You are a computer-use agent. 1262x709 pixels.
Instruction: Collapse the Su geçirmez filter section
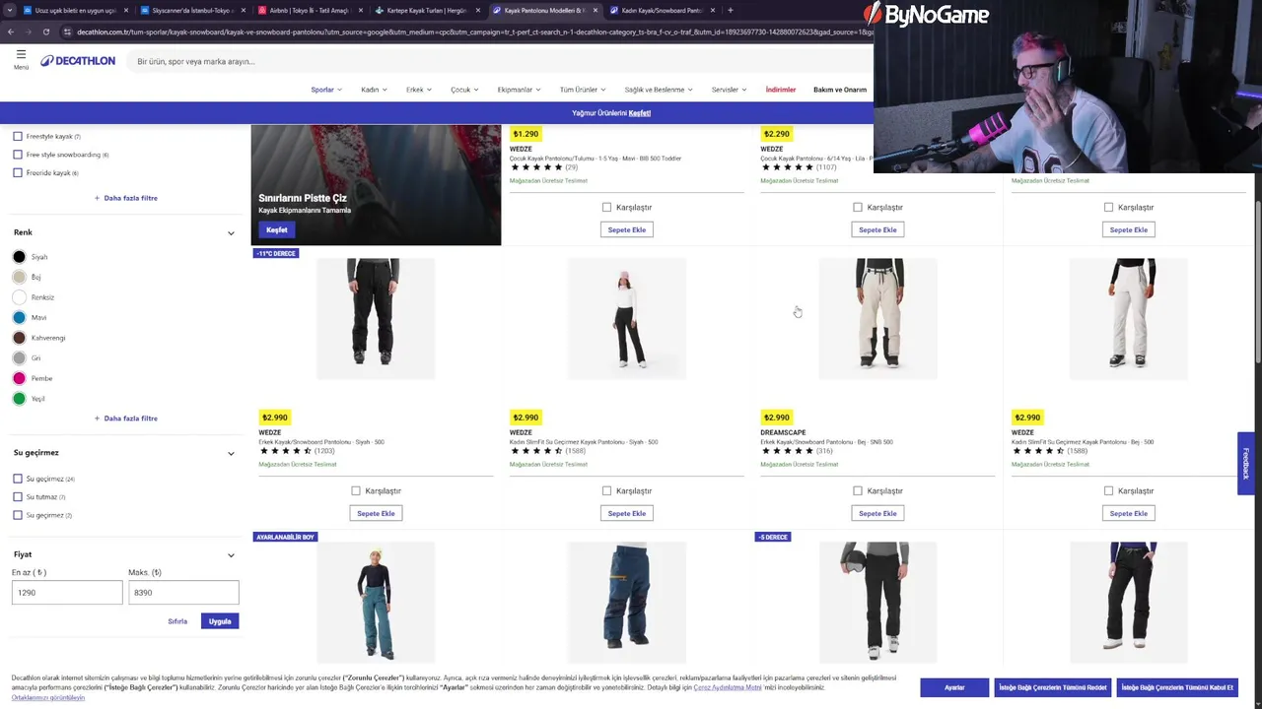point(231,454)
